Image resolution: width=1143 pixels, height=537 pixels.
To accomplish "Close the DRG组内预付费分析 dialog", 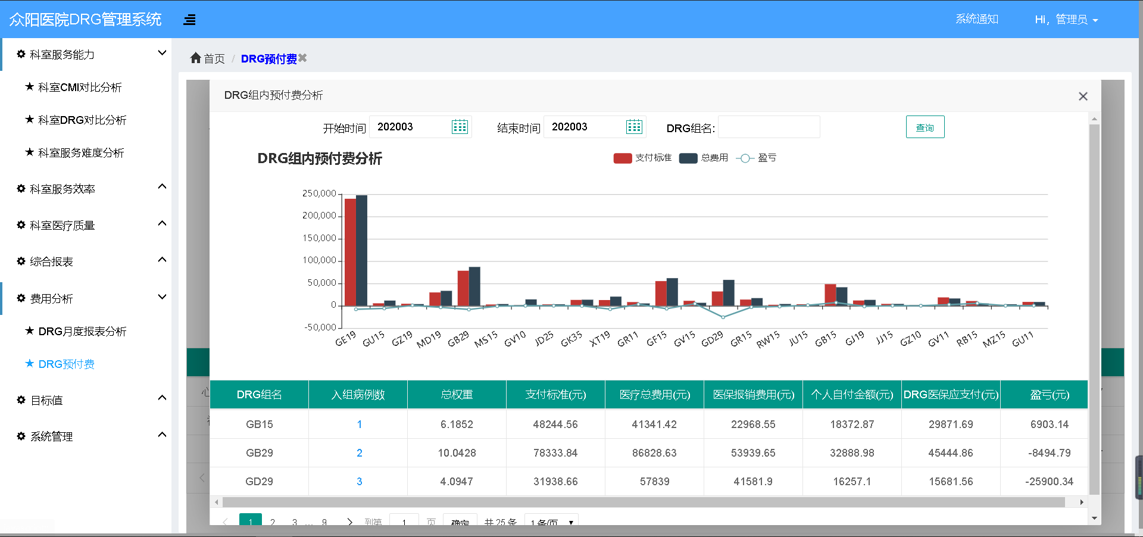I will [1083, 96].
